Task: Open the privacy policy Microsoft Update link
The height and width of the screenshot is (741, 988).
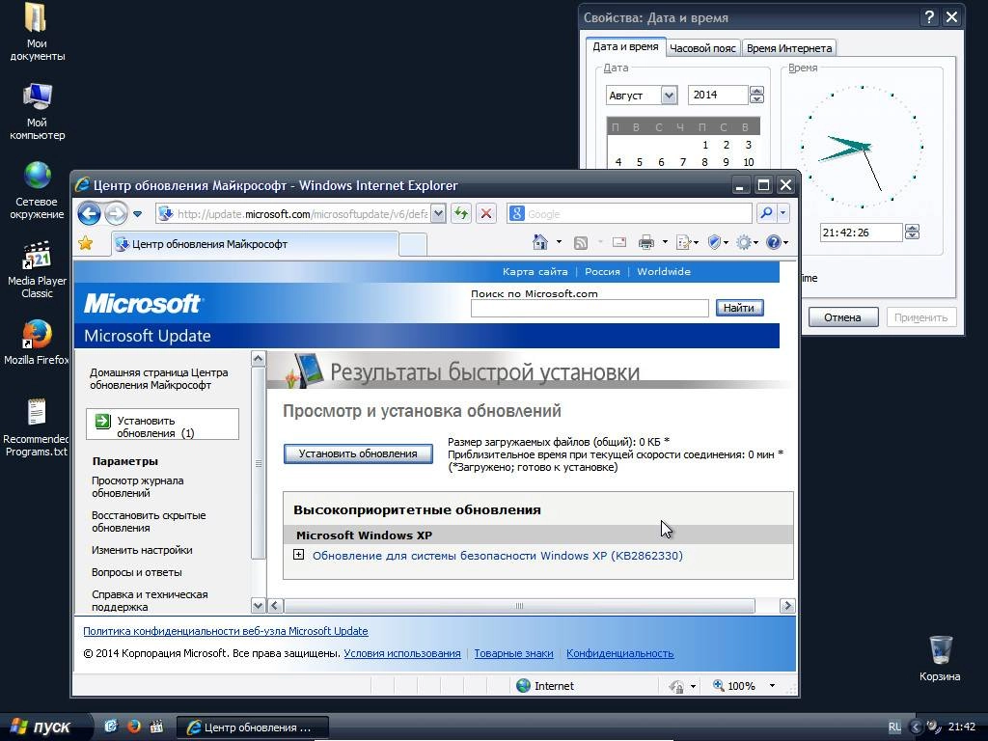Action: tap(226, 631)
